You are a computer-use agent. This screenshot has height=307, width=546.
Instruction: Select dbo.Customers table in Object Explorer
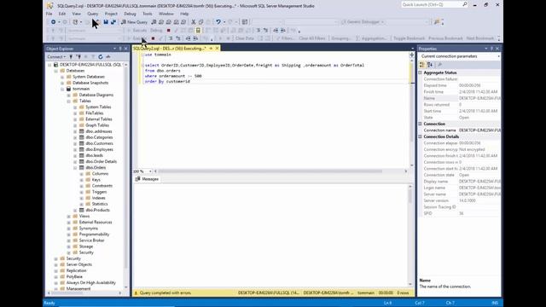[x=99, y=143]
